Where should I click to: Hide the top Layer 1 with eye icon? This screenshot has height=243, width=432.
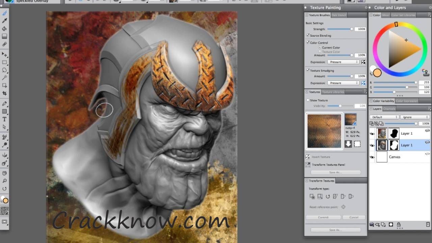[x=372, y=133]
